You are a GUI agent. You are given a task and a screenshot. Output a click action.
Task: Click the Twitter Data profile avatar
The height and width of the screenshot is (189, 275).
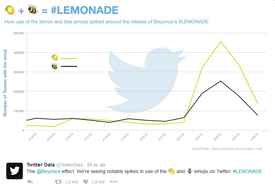[x=15, y=171]
